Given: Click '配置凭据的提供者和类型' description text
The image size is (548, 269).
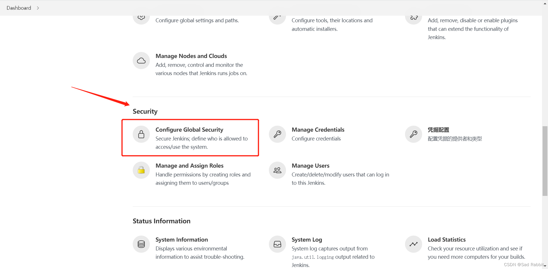Looking at the screenshot, I should (x=455, y=138).
